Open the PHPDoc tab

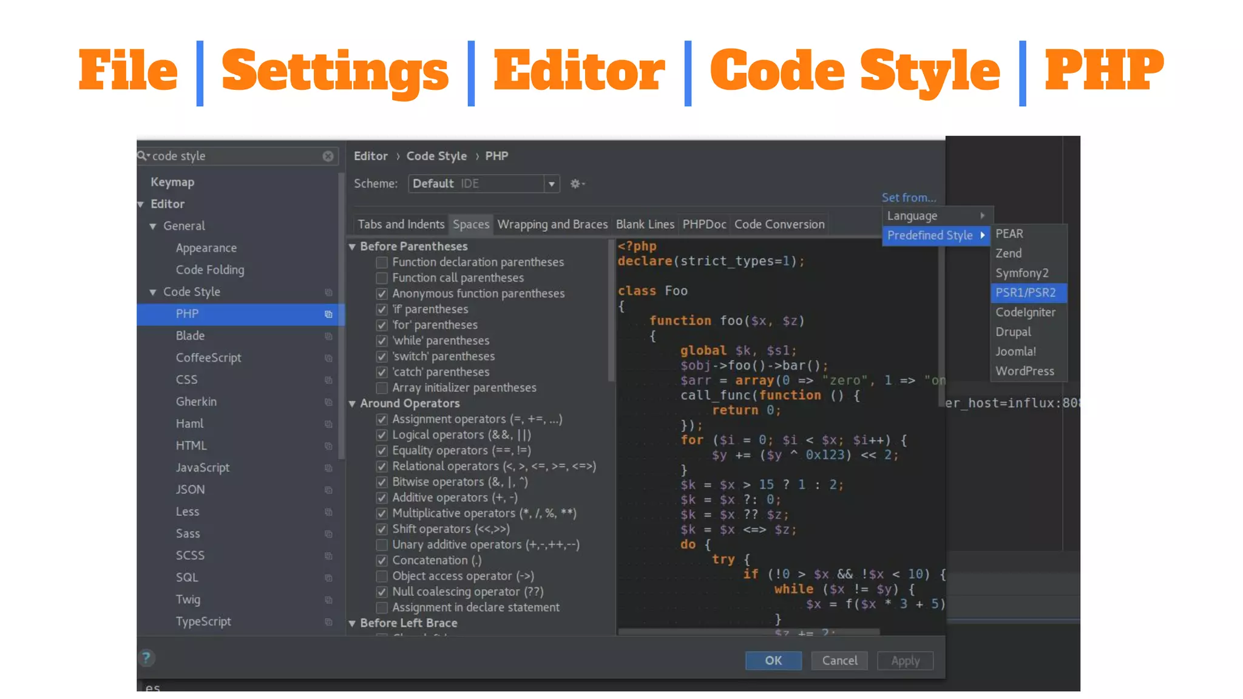pos(704,225)
